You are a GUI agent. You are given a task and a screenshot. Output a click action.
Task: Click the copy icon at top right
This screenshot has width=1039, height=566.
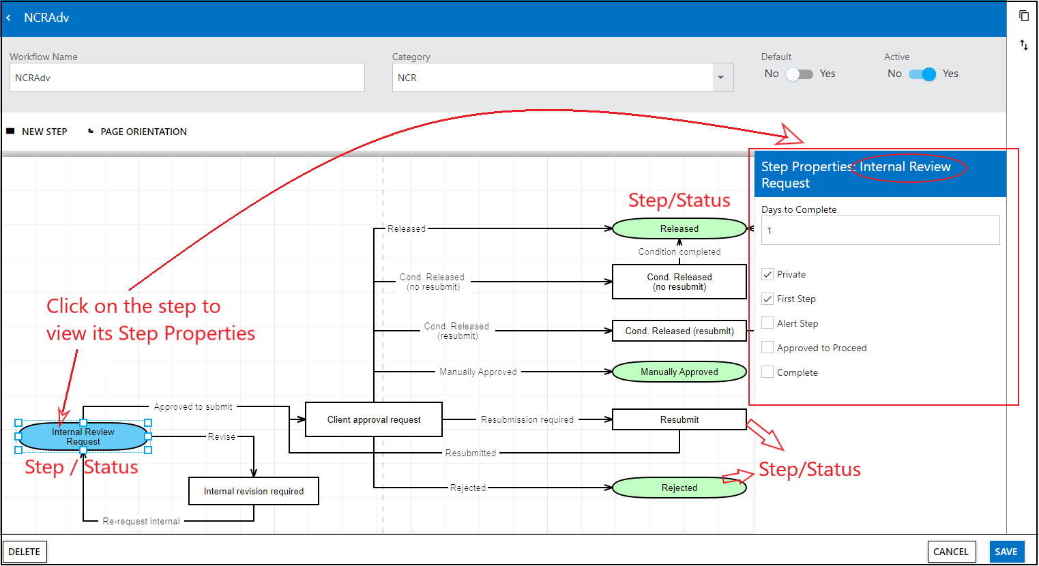coord(1023,15)
